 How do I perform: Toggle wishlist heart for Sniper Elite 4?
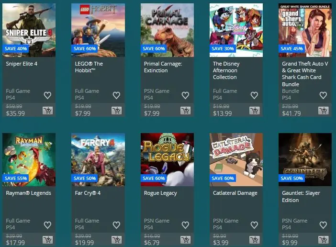pyautogui.click(x=47, y=95)
